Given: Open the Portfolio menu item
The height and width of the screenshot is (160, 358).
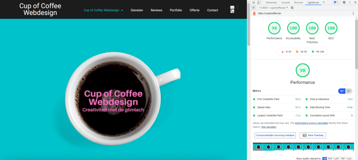Looking at the screenshot, I should [176, 10].
